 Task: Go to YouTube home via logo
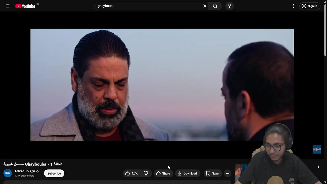pos(25,6)
